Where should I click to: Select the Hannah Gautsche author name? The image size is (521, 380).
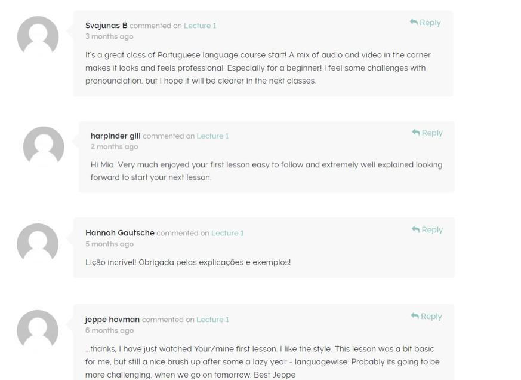(x=120, y=233)
